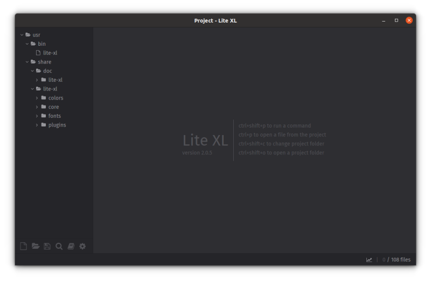This screenshot has width=431, height=281.
Task: Select the share folder label
Action: (x=45, y=62)
